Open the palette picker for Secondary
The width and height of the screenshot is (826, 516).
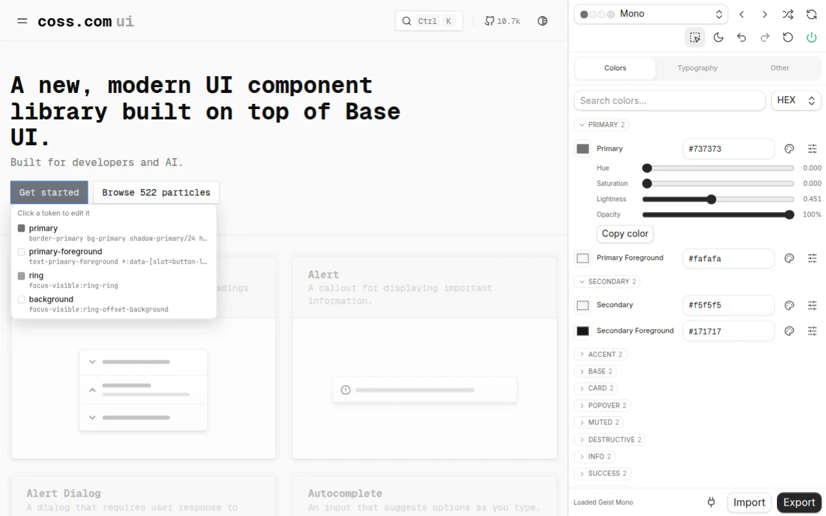tap(789, 306)
